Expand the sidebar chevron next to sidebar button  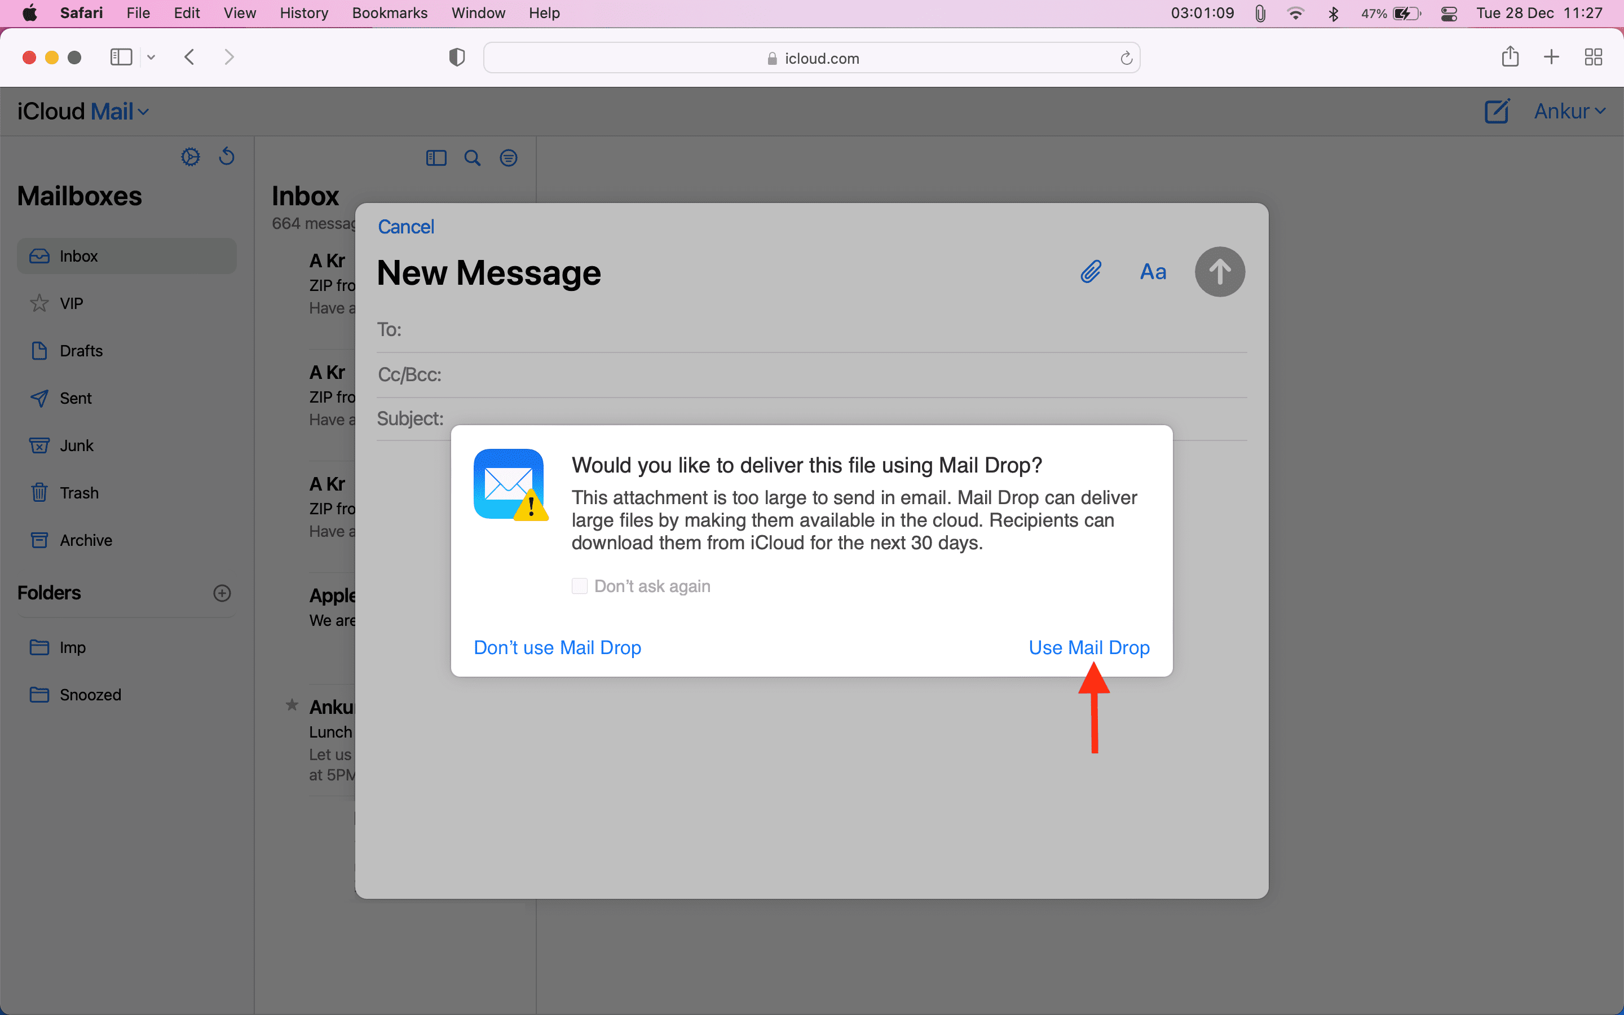[151, 57]
